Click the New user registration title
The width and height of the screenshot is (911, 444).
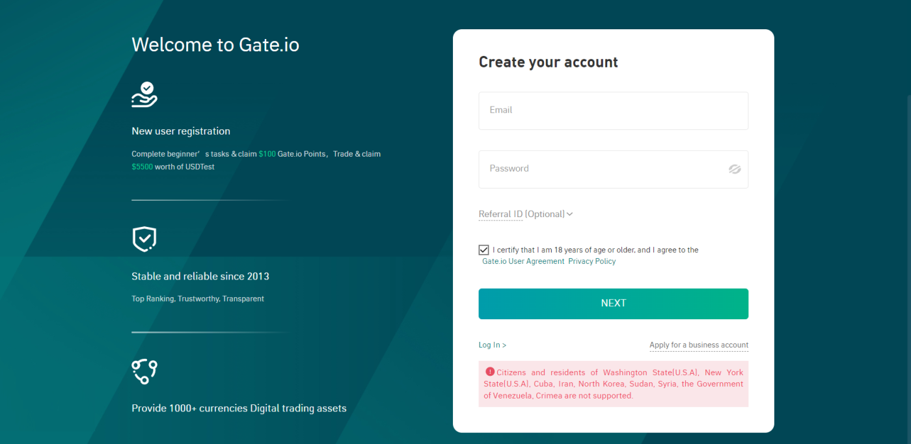click(x=181, y=131)
